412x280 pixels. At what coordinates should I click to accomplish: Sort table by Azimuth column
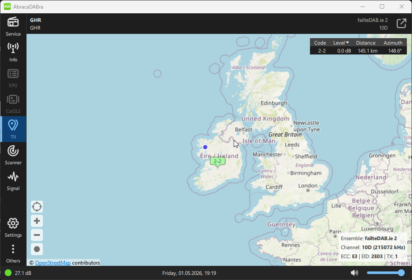(x=393, y=42)
